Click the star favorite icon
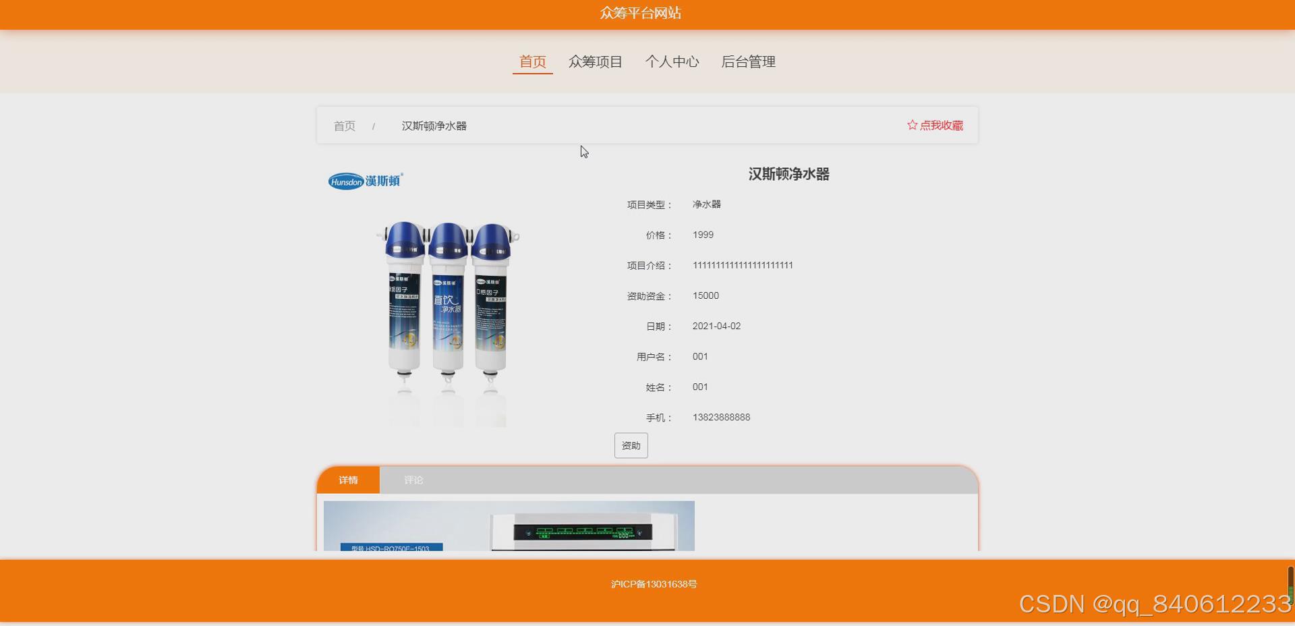 pos(911,125)
